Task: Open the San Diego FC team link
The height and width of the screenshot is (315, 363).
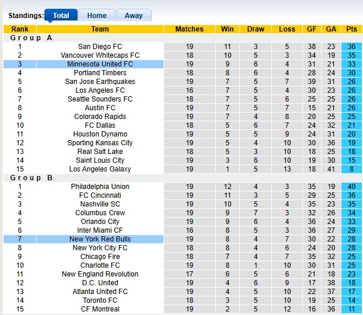Action: [100, 47]
